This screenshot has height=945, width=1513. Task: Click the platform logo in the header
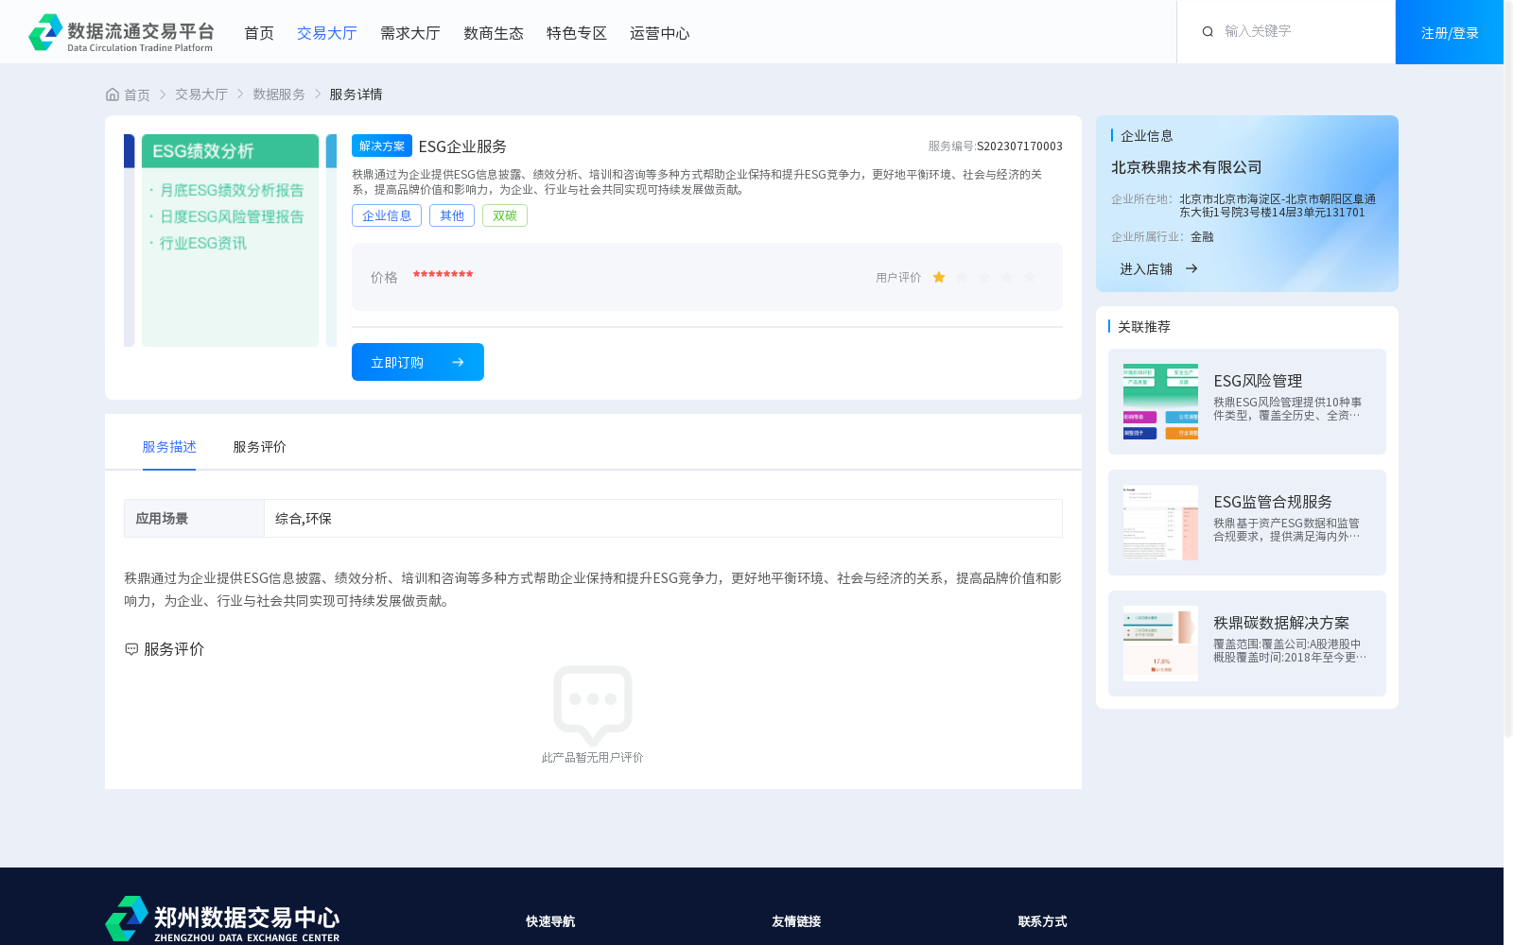coord(121,32)
